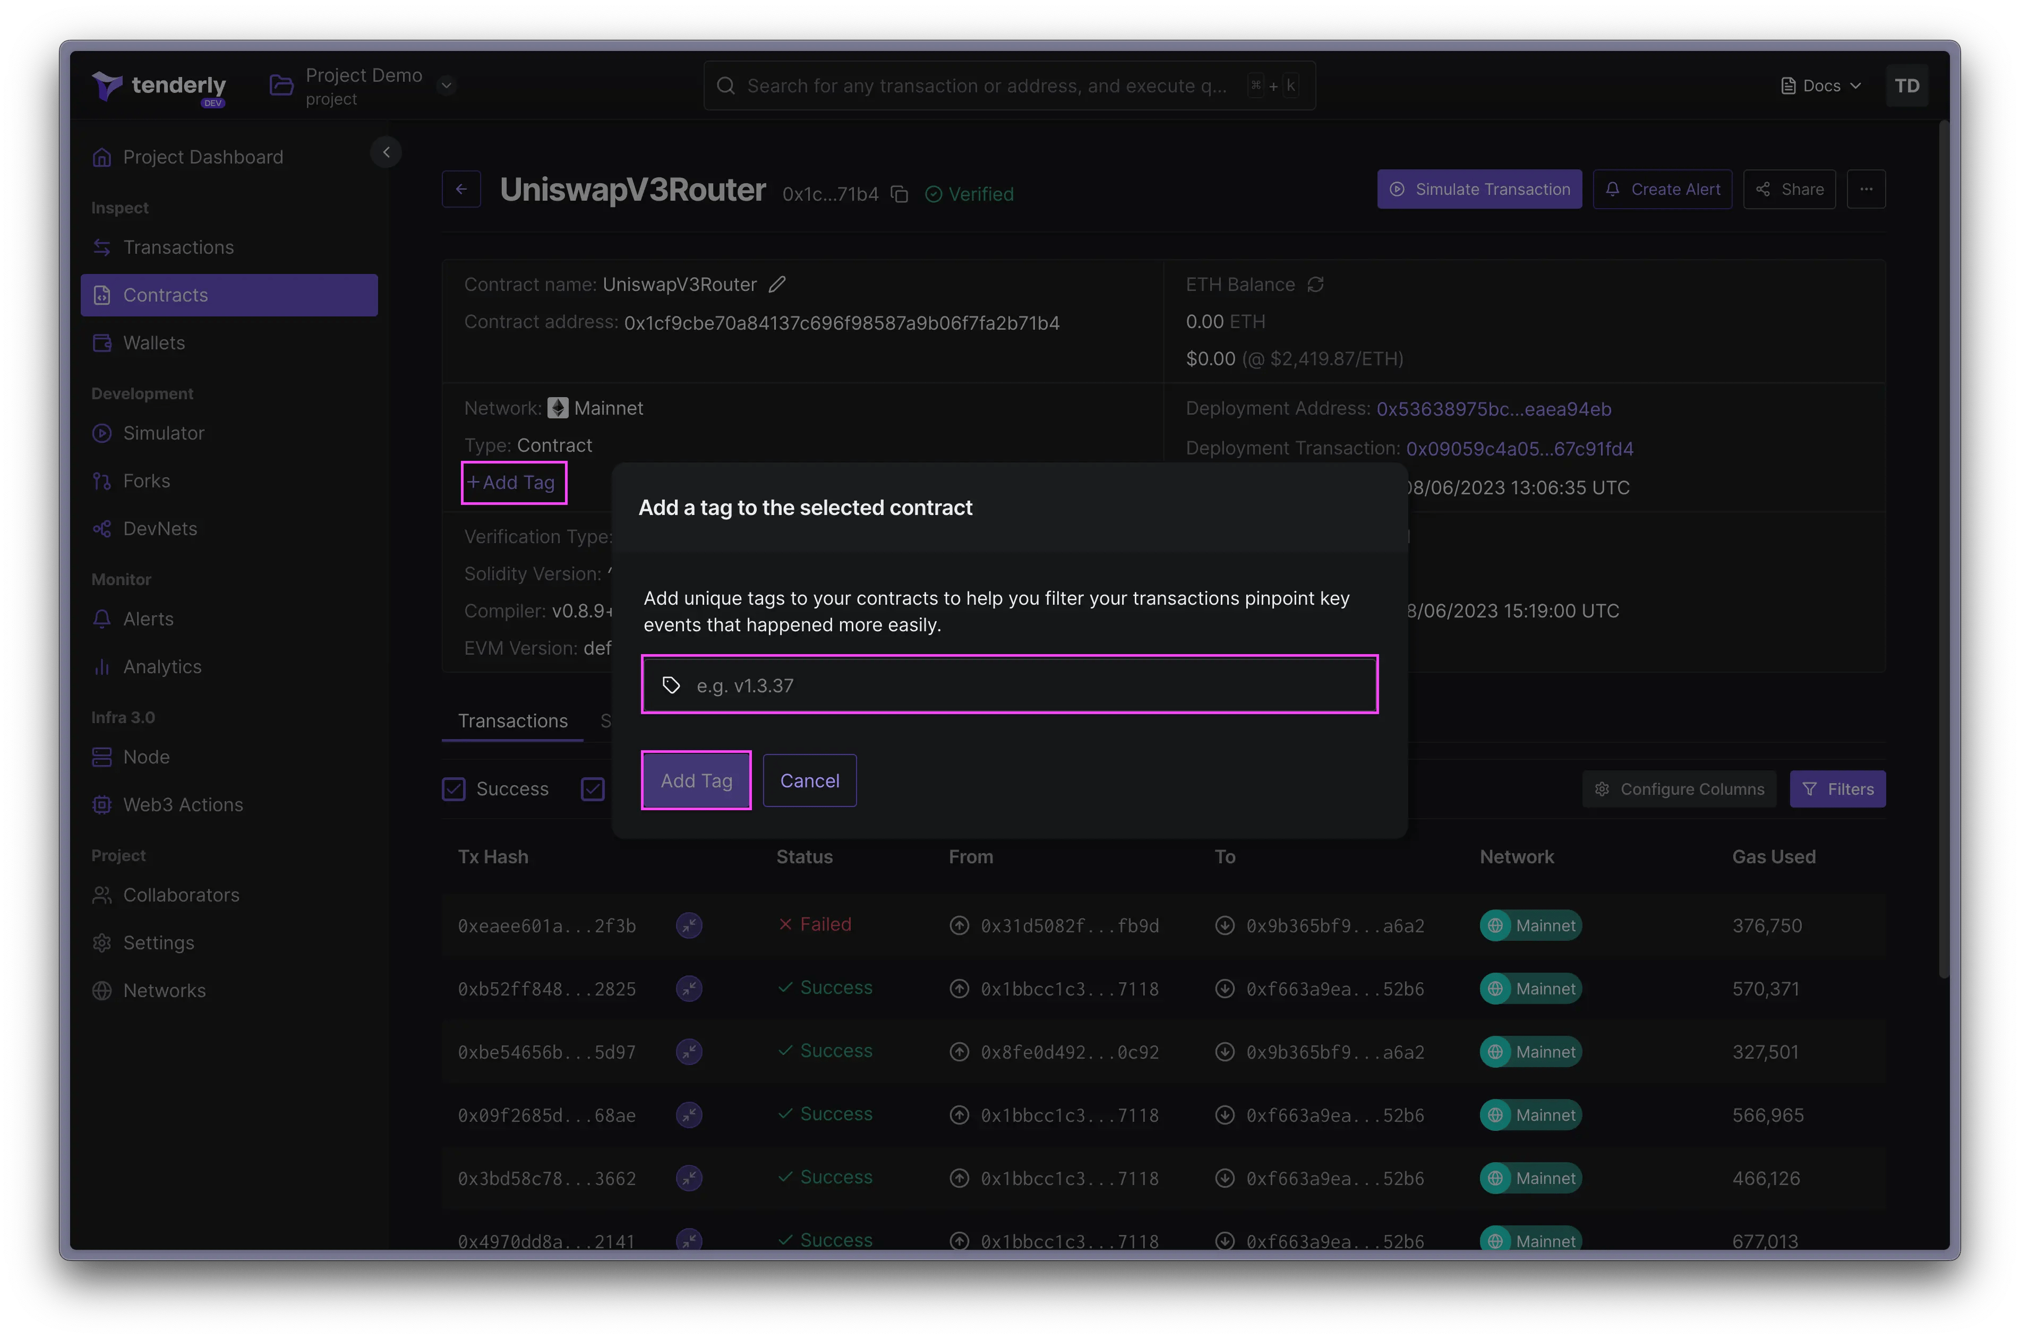2020x1339 pixels.
Task: Click the From arrow icon for 0x31d5082f...fb9d
Action: pyautogui.click(x=959, y=926)
